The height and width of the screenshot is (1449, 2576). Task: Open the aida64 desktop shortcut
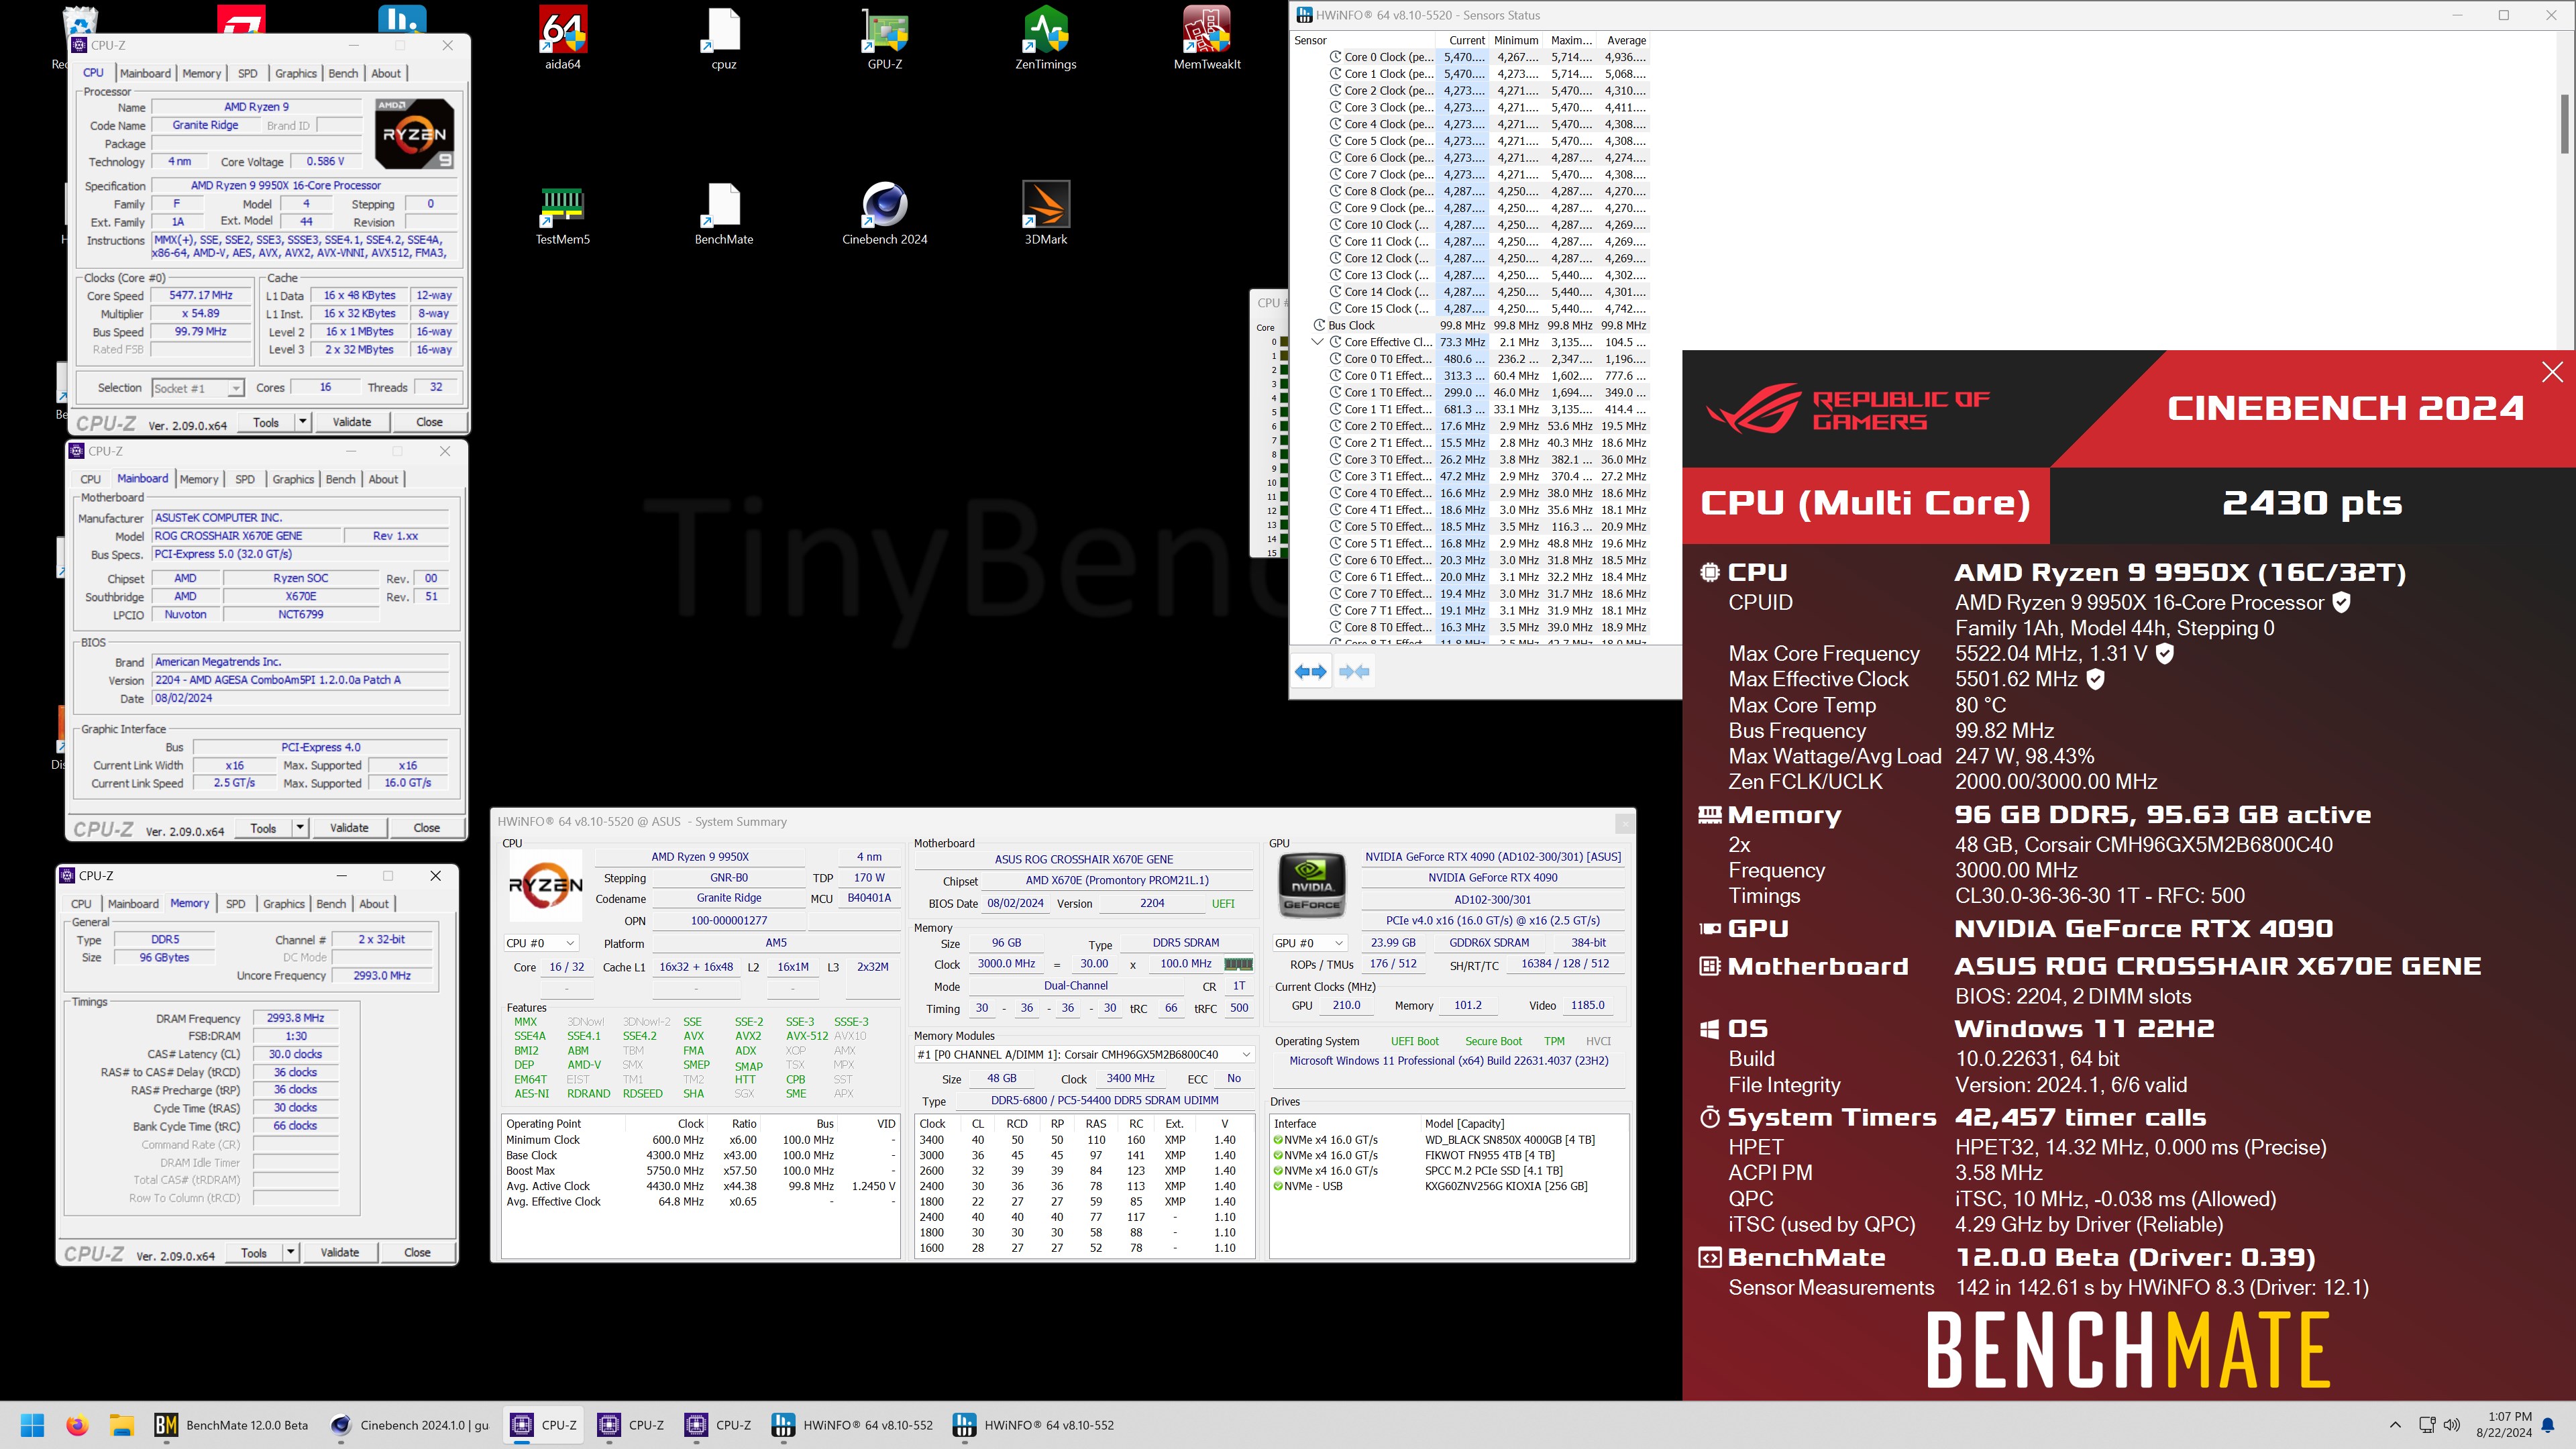(562, 38)
